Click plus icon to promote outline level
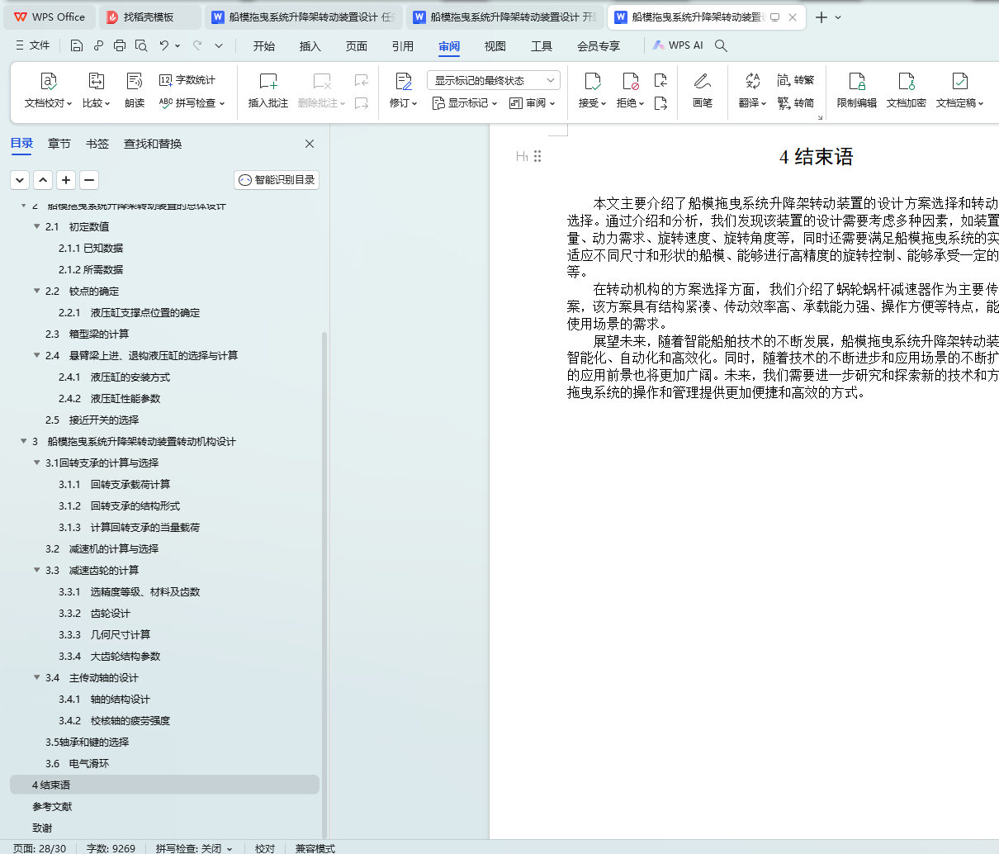Screen dimensions: 999x854 click(66, 180)
